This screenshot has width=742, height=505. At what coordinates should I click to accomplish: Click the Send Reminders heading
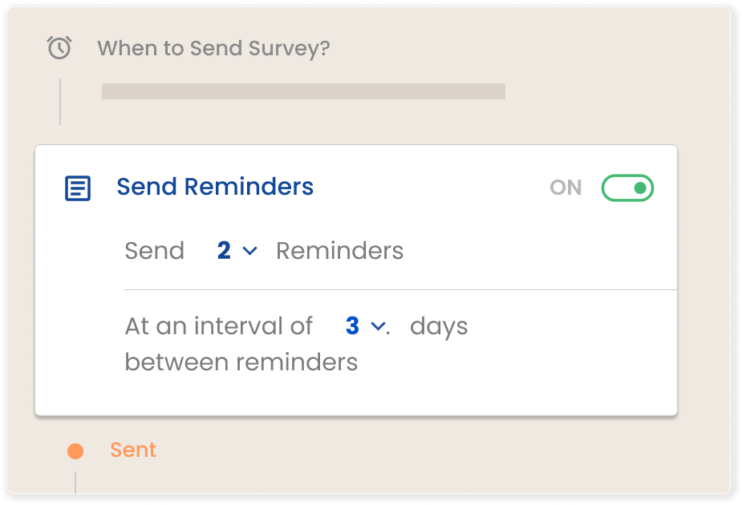point(215,186)
